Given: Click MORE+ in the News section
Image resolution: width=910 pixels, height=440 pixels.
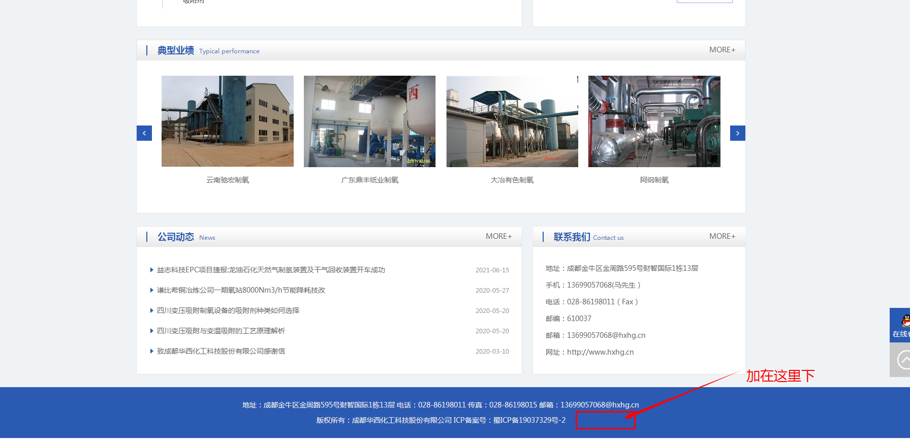Looking at the screenshot, I should (x=498, y=236).
